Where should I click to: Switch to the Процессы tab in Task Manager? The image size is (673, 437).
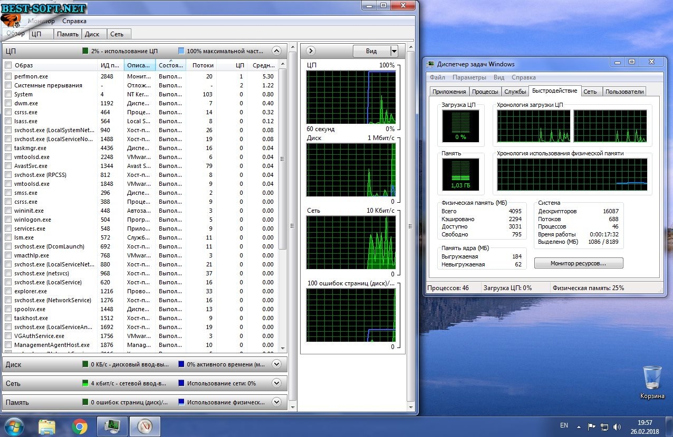(485, 92)
